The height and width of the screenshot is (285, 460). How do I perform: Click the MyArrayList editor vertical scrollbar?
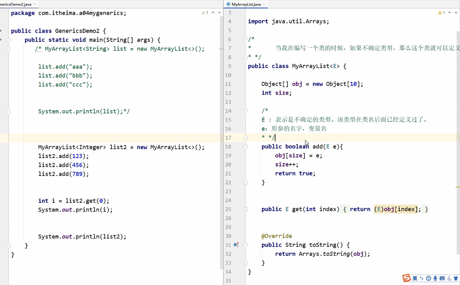coord(458,143)
